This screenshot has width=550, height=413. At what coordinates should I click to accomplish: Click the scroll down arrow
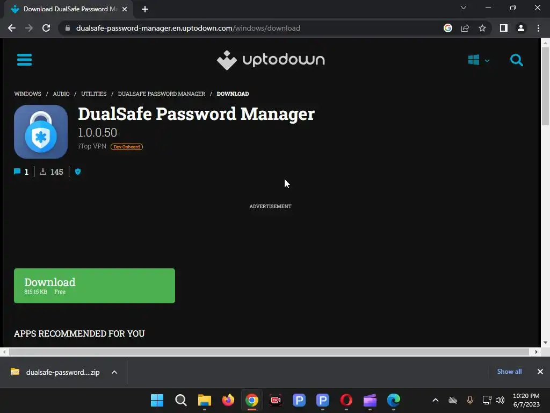(545, 343)
